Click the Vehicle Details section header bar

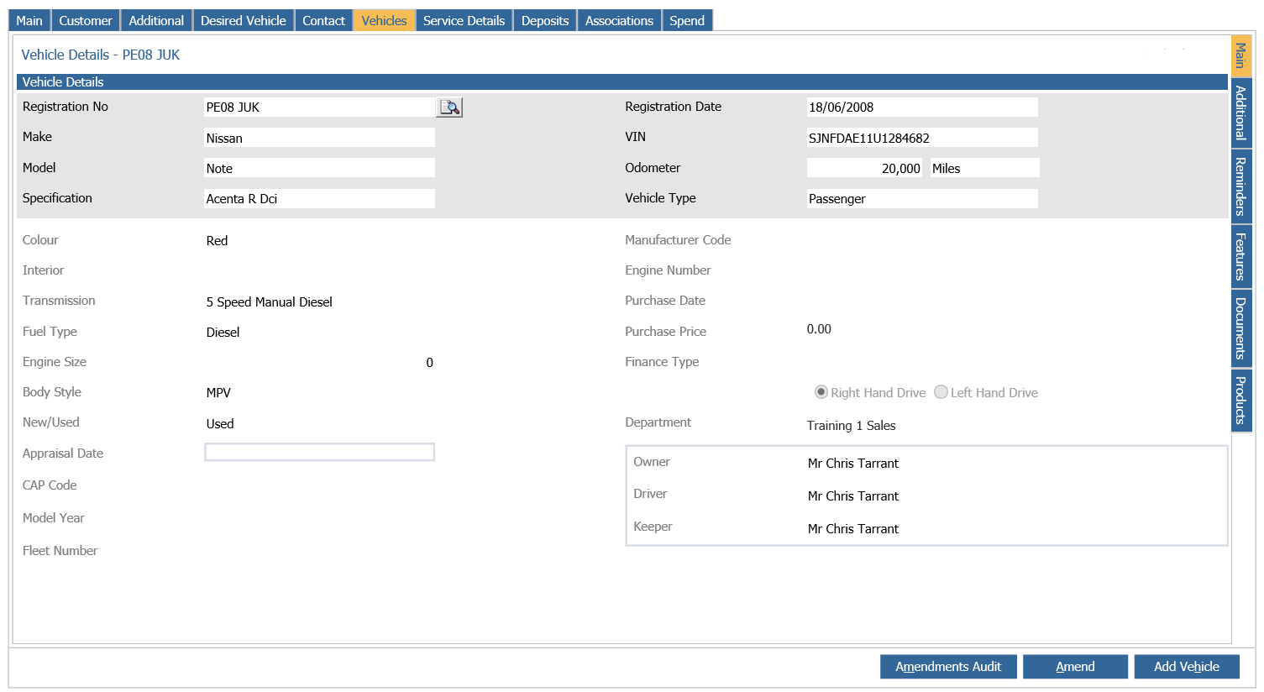622,82
